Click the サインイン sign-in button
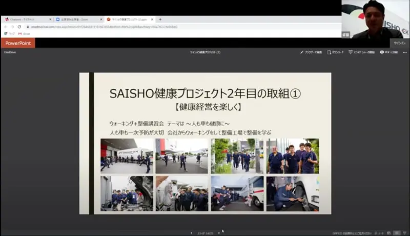Image resolution: width=410 pixels, height=236 pixels. pos(400,43)
